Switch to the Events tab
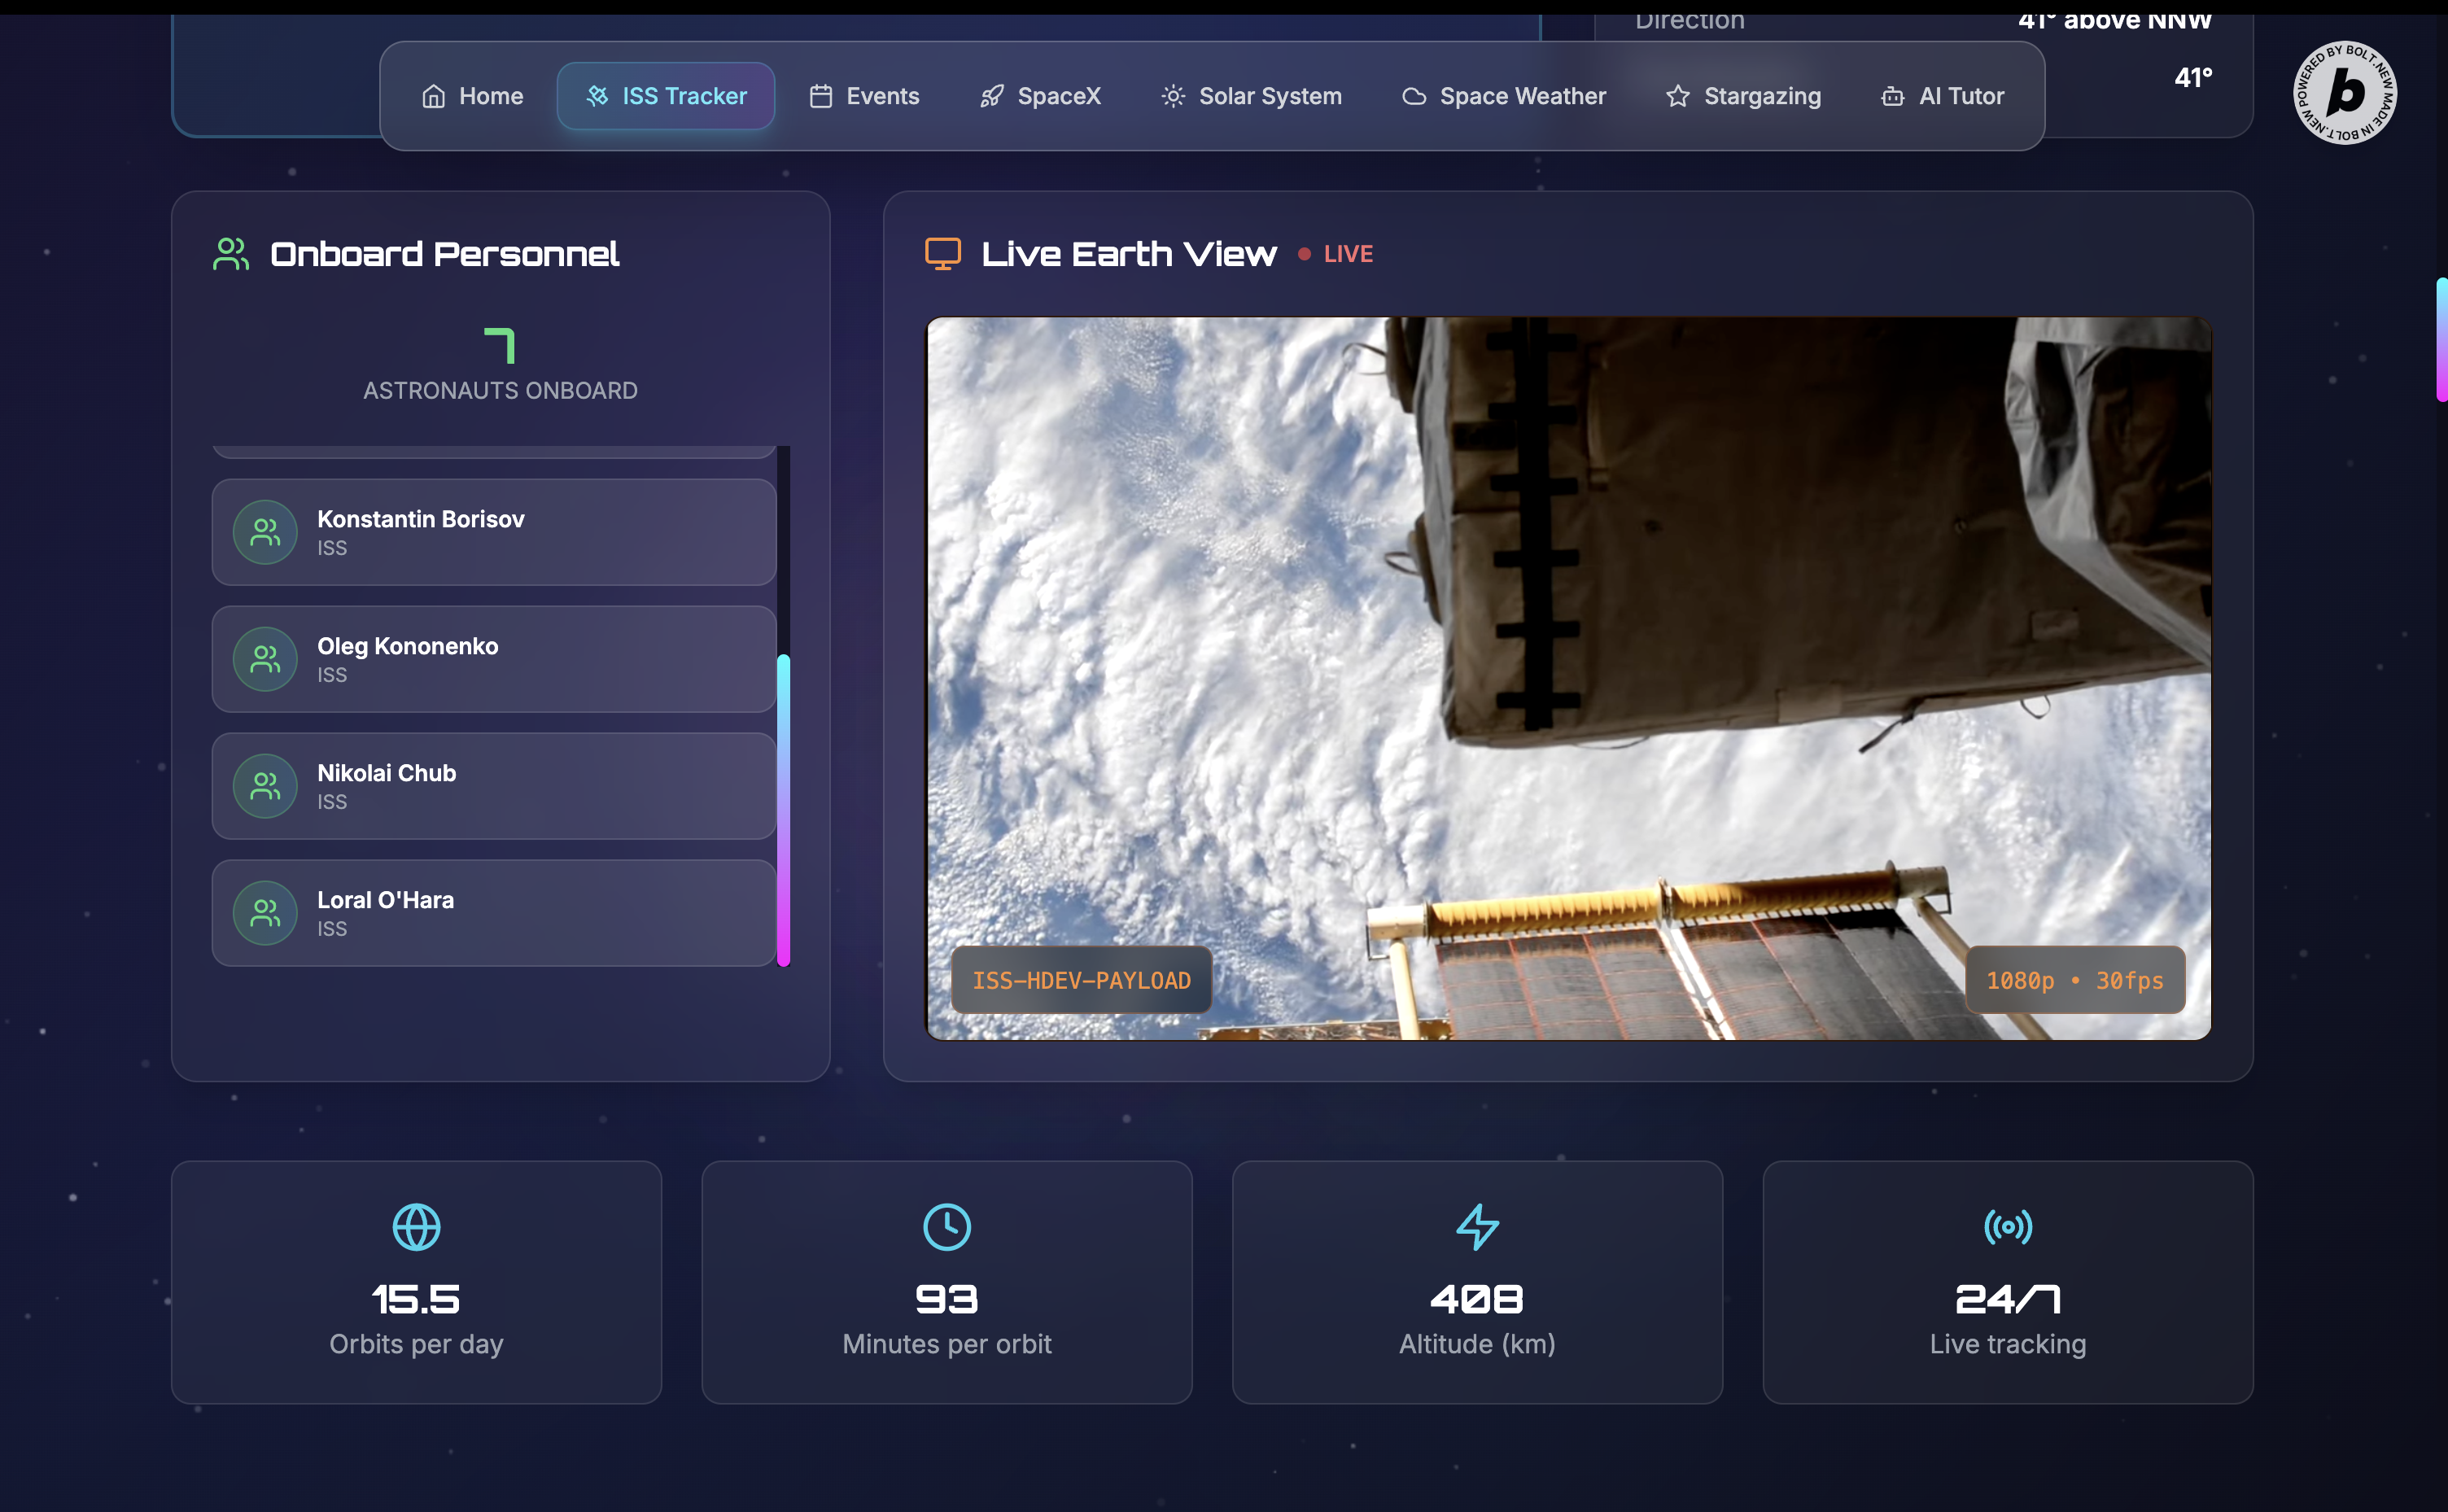 pos(864,96)
